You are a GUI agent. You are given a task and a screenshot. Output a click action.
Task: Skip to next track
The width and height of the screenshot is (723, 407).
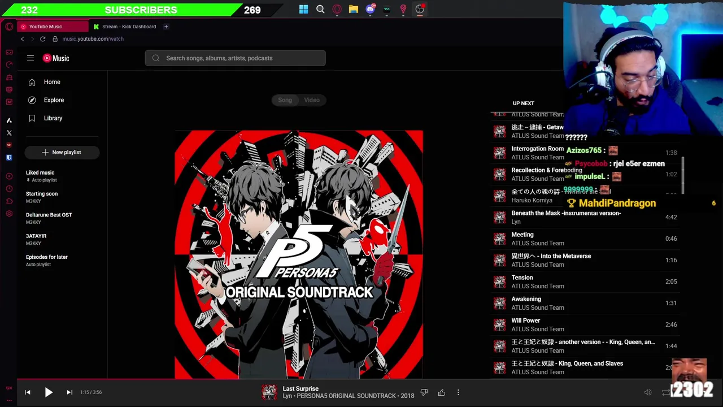pos(69,392)
